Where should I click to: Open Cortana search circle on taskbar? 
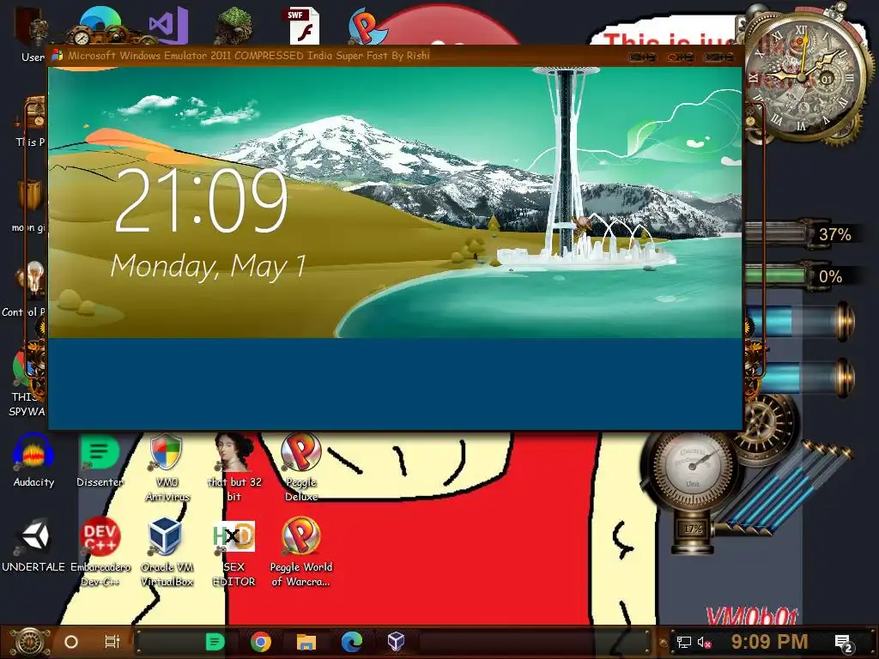tap(71, 642)
